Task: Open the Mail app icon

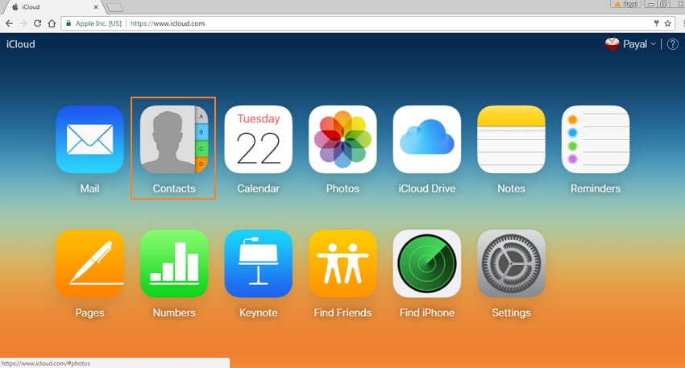Action: coord(89,139)
